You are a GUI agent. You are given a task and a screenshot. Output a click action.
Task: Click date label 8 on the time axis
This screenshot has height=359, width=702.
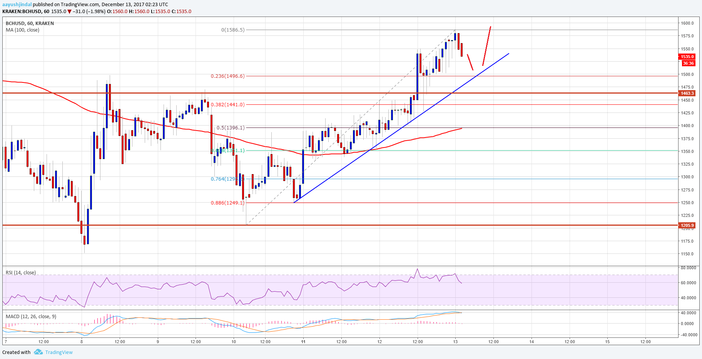pos(82,342)
